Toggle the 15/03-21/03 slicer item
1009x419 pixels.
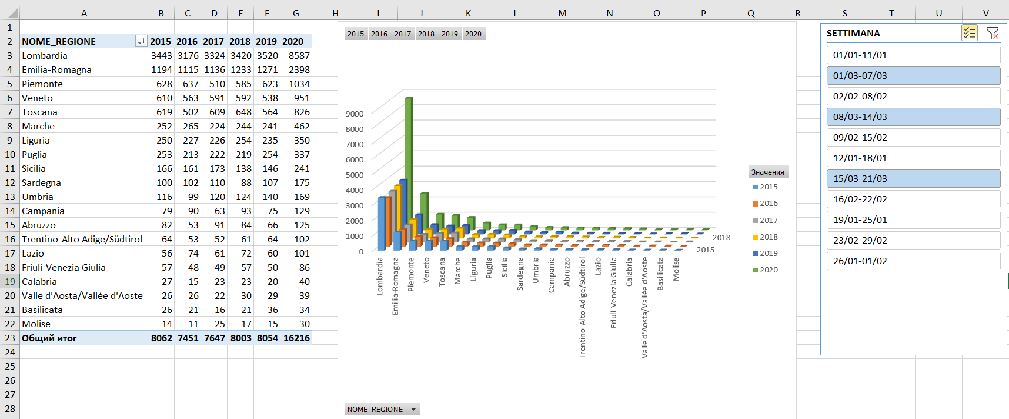(913, 178)
